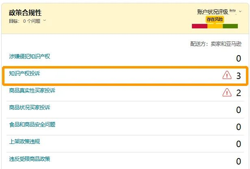Click green segment of rating bar
Image resolution: width=250 pixels, height=169 pixels.
[230, 26]
